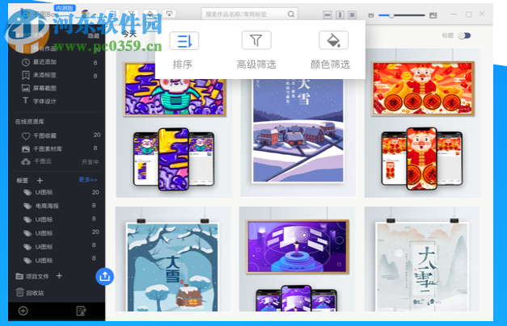Click the picture icon beside 千图素材库
The height and width of the screenshot is (326, 507).
pos(26,148)
